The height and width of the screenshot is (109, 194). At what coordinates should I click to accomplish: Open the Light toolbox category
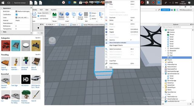(26, 46)
